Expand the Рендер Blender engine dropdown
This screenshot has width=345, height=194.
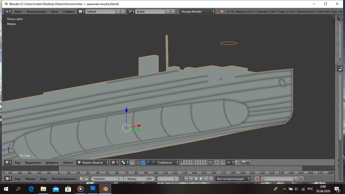point(197,12)
